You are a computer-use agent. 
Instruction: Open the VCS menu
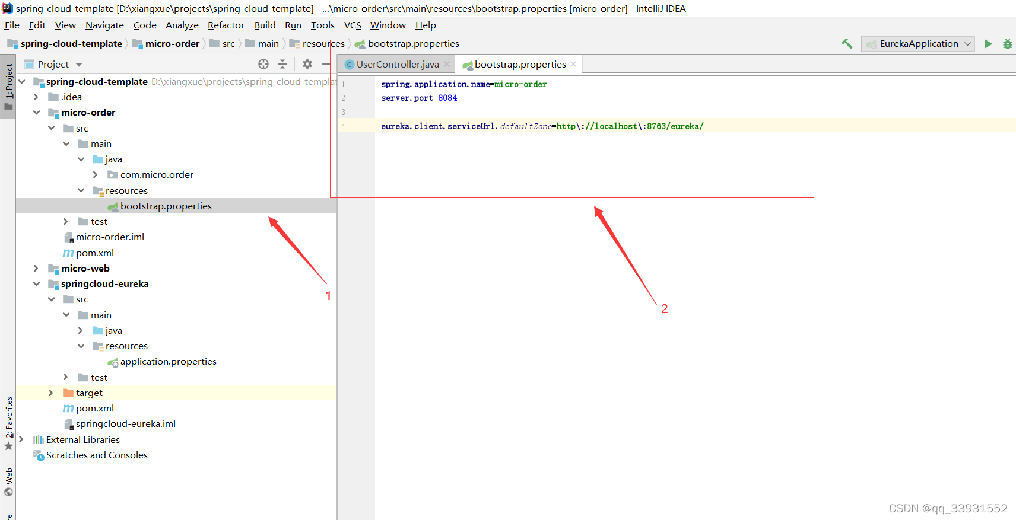coord(353,25)
